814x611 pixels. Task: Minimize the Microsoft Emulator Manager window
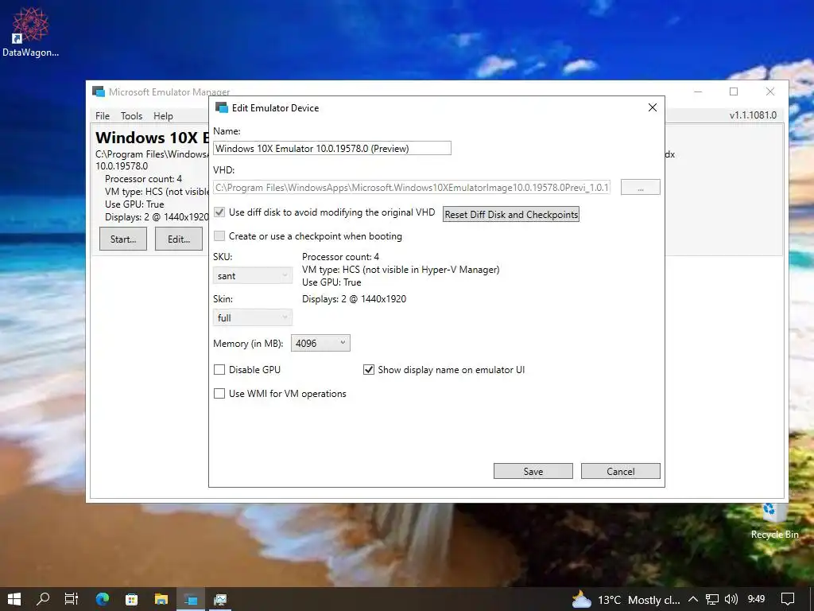pos(698,91)
